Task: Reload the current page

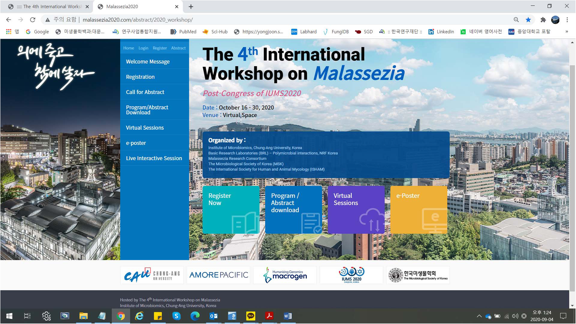Action: tap(33, 20)
